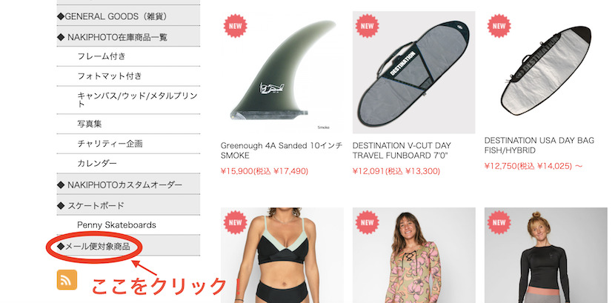Screen dimensions: 615x303
Task: Open Greenough 4A Sanded 10インチ SMOKE title
Action: coord(282,150)
